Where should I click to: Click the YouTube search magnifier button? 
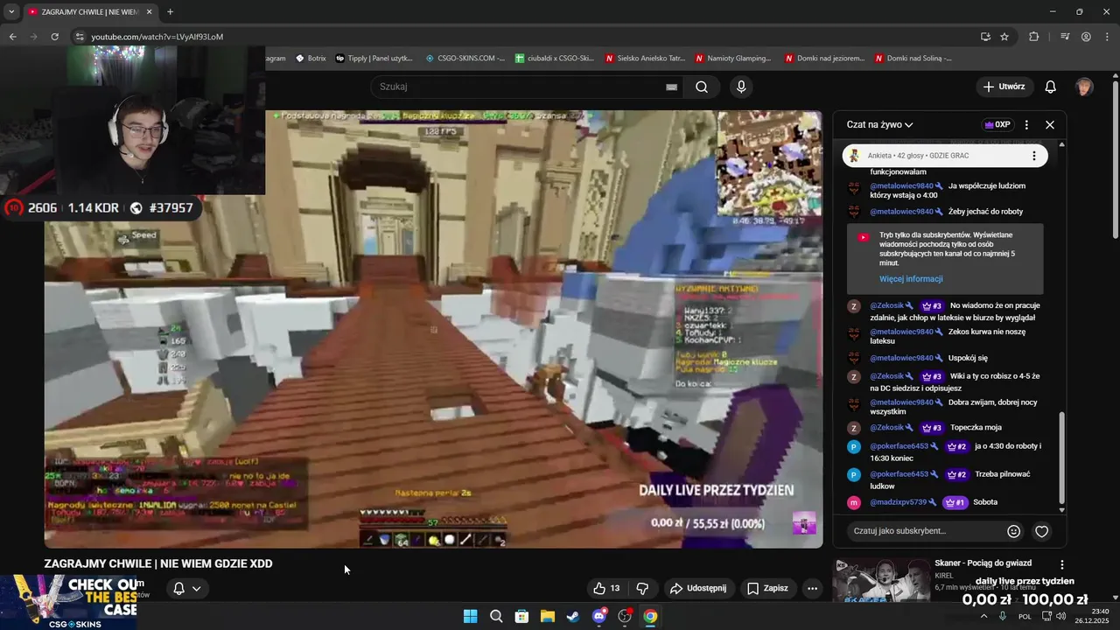click(702, 87)
